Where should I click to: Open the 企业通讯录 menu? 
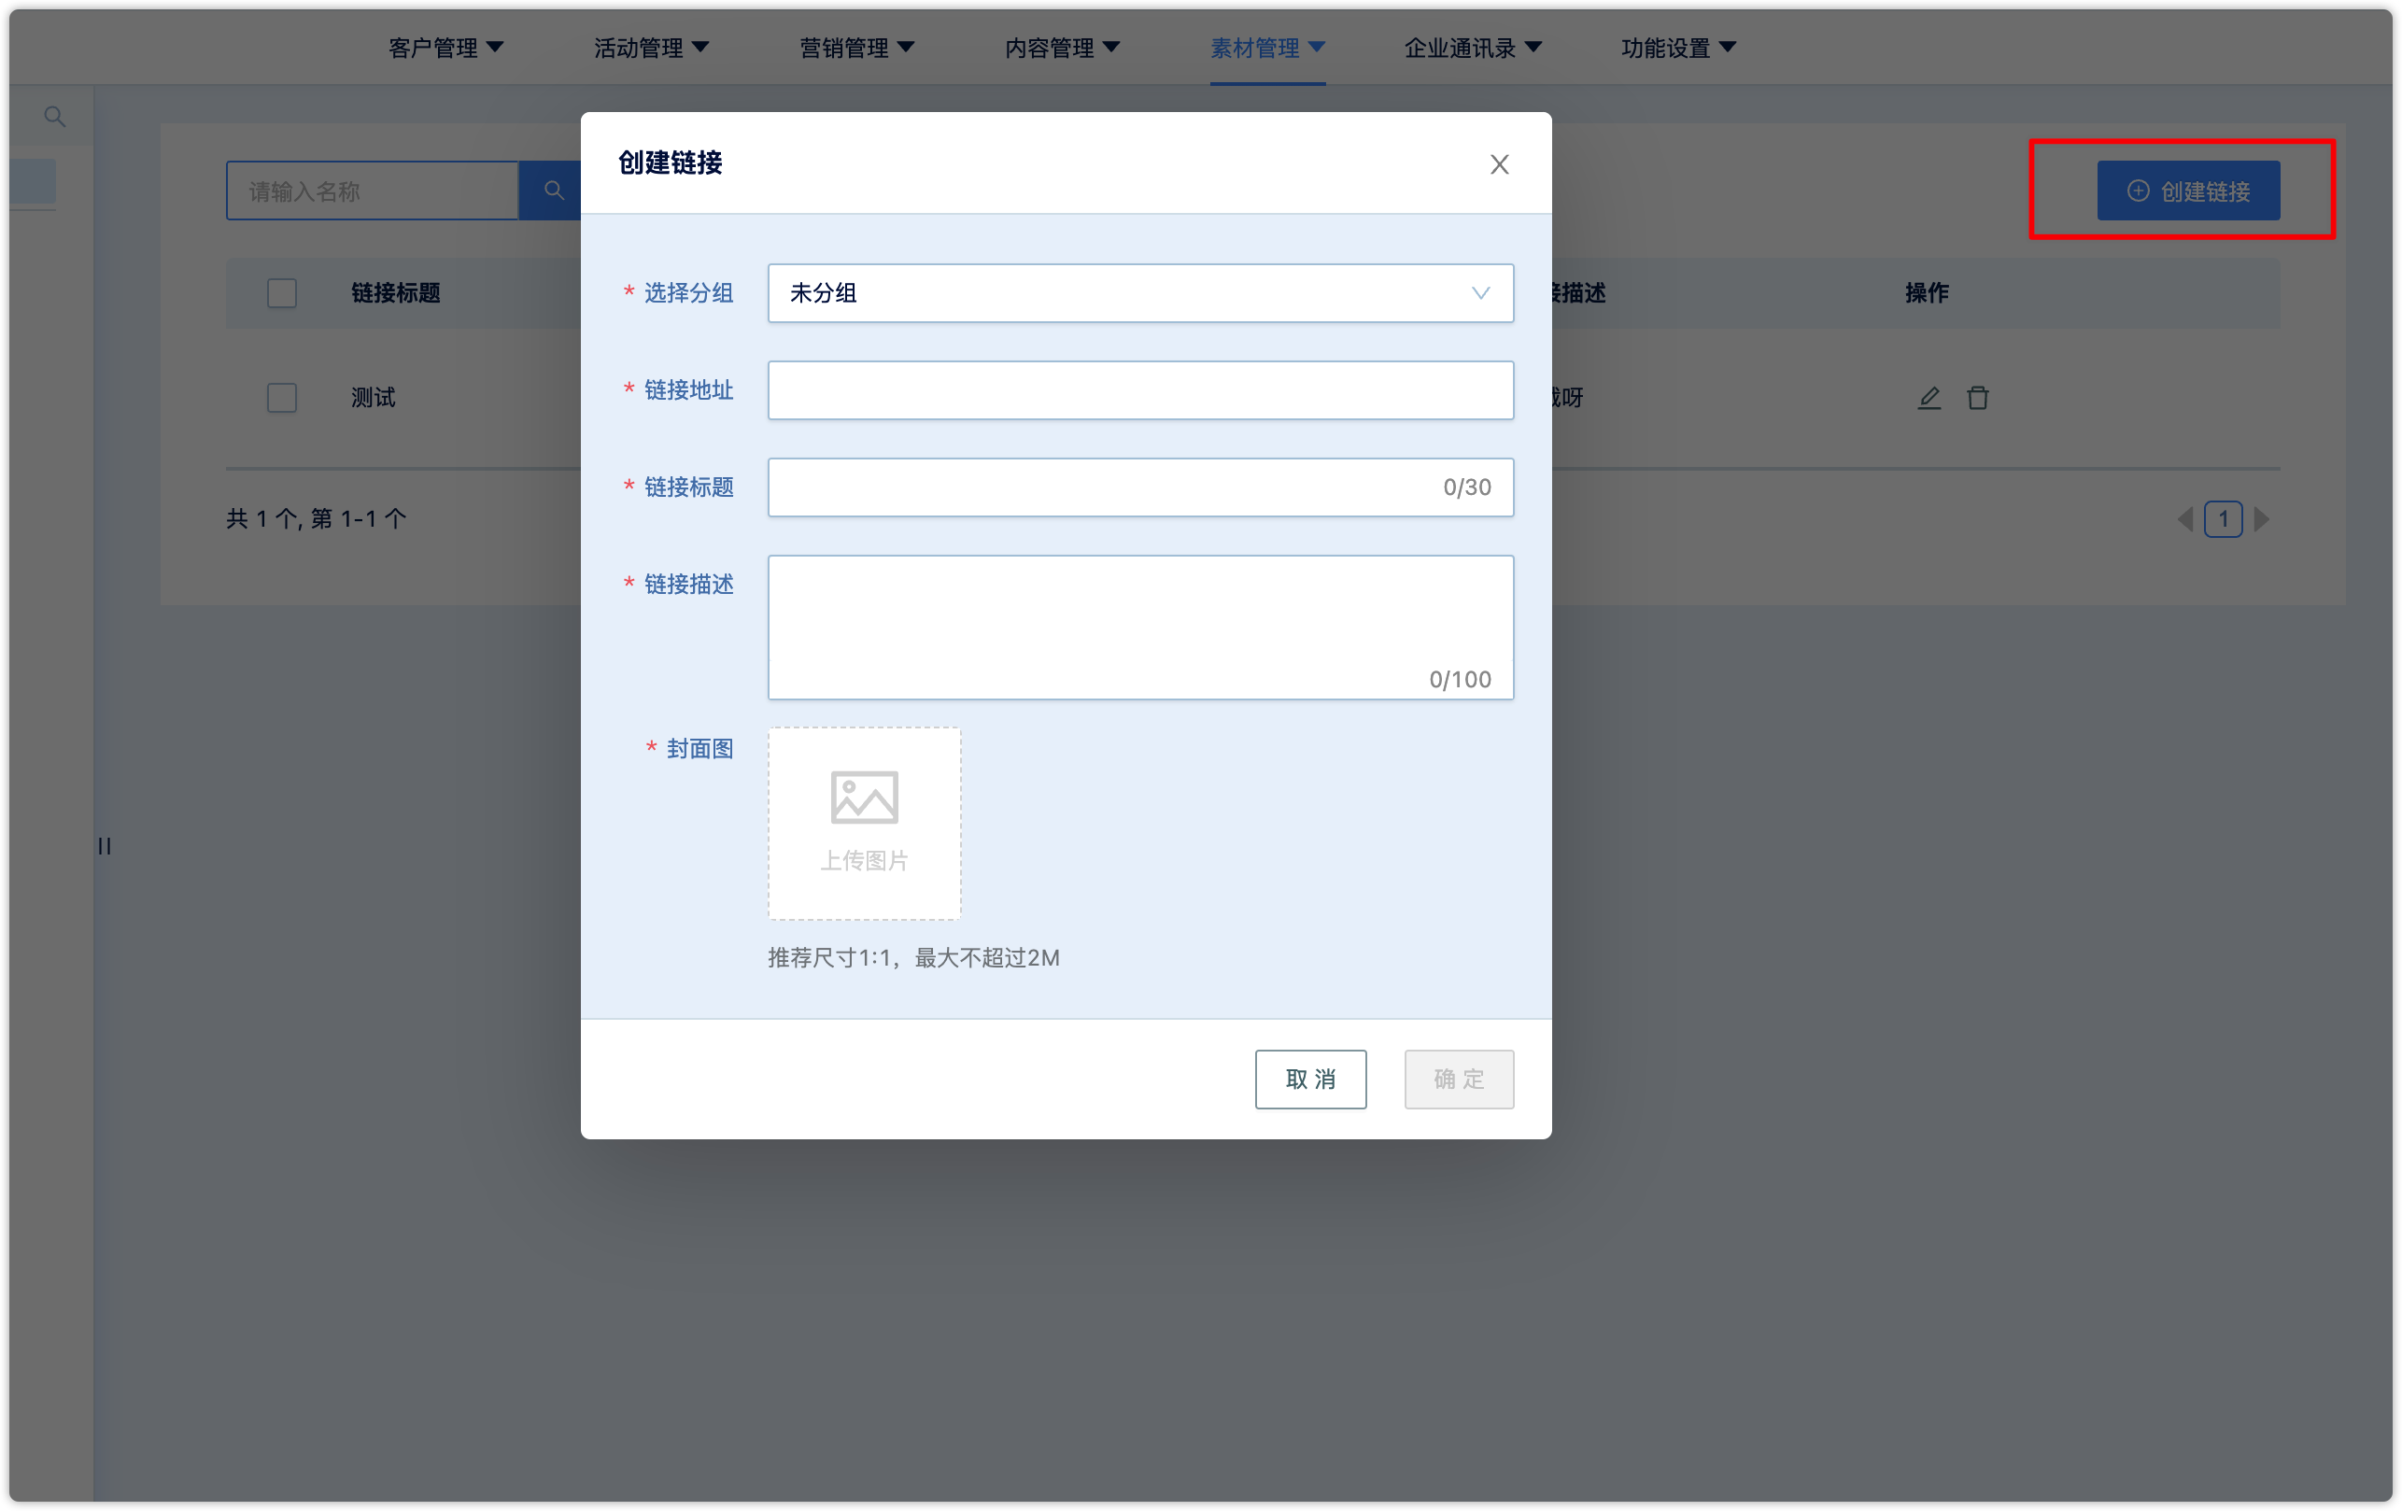pyautogui.click(x=1473, y=48)
